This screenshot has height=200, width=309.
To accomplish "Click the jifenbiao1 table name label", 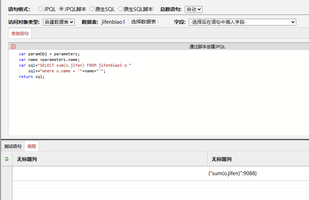I will pos(113,22).
